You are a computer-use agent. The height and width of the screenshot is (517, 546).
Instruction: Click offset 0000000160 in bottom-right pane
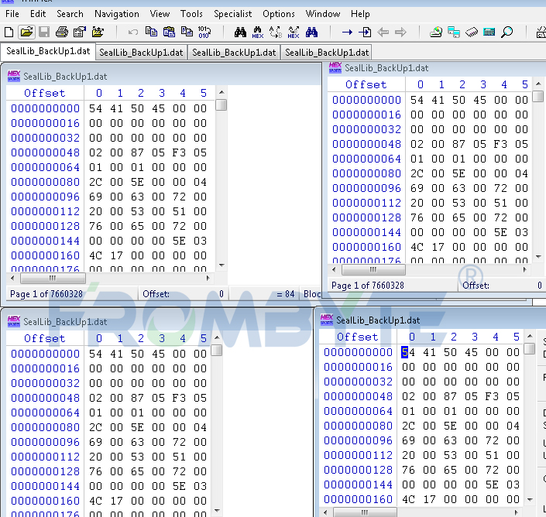358,500
